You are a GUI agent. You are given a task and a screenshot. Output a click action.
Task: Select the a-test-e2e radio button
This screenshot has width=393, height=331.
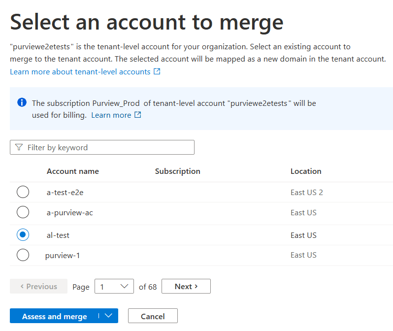(x=23, y=192)
